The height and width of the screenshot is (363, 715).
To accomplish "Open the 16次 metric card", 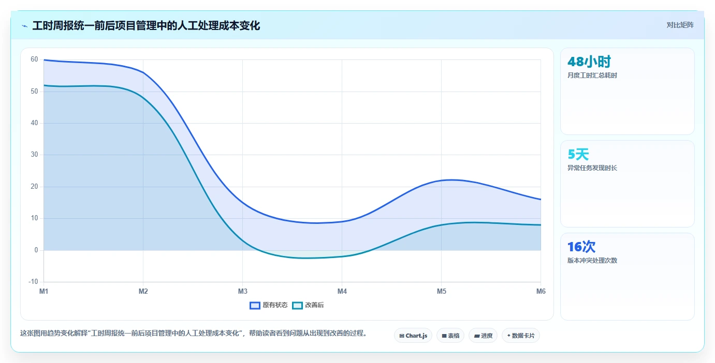I will tap(627, 277).
